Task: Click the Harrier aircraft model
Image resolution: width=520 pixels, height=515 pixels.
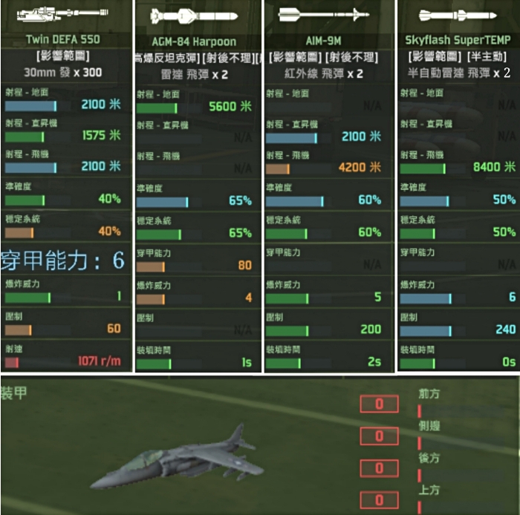Action: [x=177, y=456]
